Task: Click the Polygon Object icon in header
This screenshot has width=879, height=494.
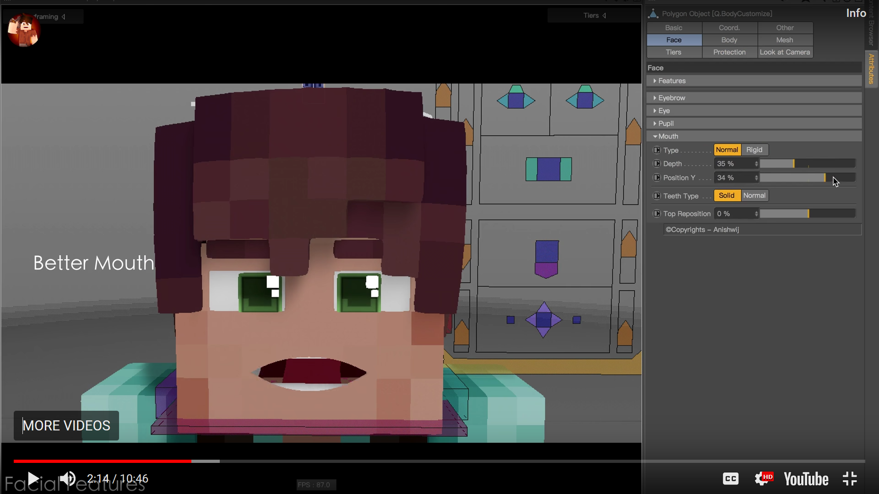Action: [653, 14]
